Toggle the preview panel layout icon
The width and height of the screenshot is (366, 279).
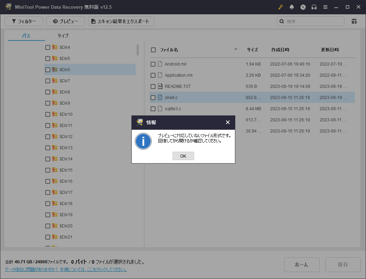click(354, 21)
